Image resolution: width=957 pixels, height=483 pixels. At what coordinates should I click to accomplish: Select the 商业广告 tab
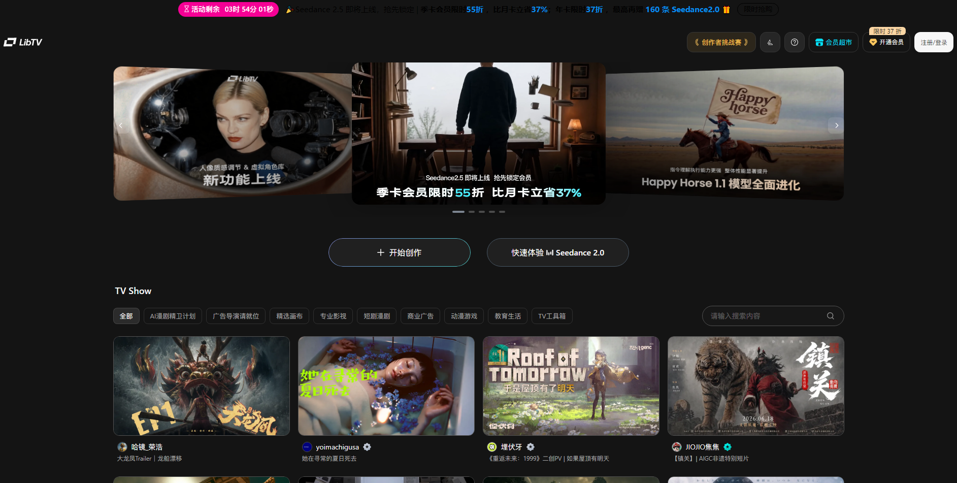[x=420, y=316]
